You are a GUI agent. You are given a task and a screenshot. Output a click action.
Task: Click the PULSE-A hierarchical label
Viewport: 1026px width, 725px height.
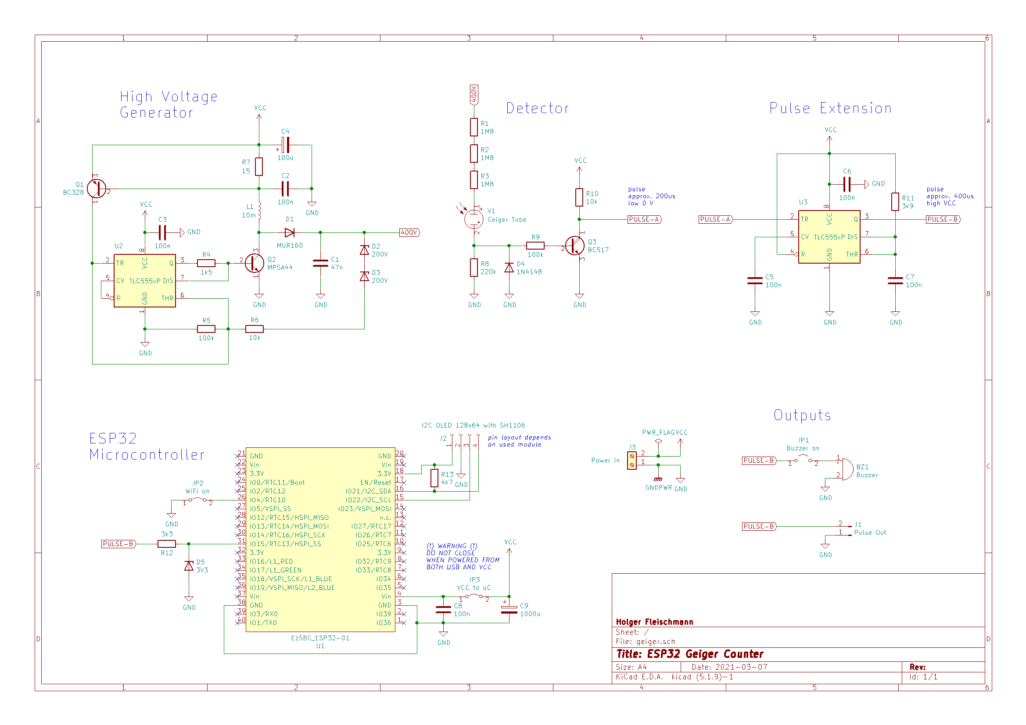pos(645,219)
